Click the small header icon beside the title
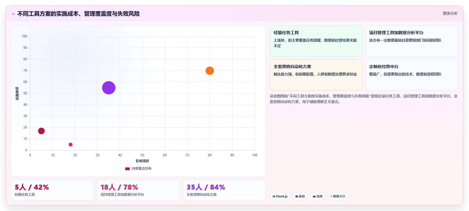The width and height of the screenshot is (469, 211). [13, 14]
